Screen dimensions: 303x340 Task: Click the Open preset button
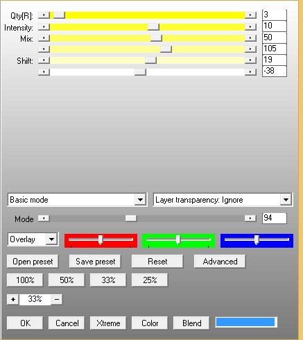coord(33,262)
